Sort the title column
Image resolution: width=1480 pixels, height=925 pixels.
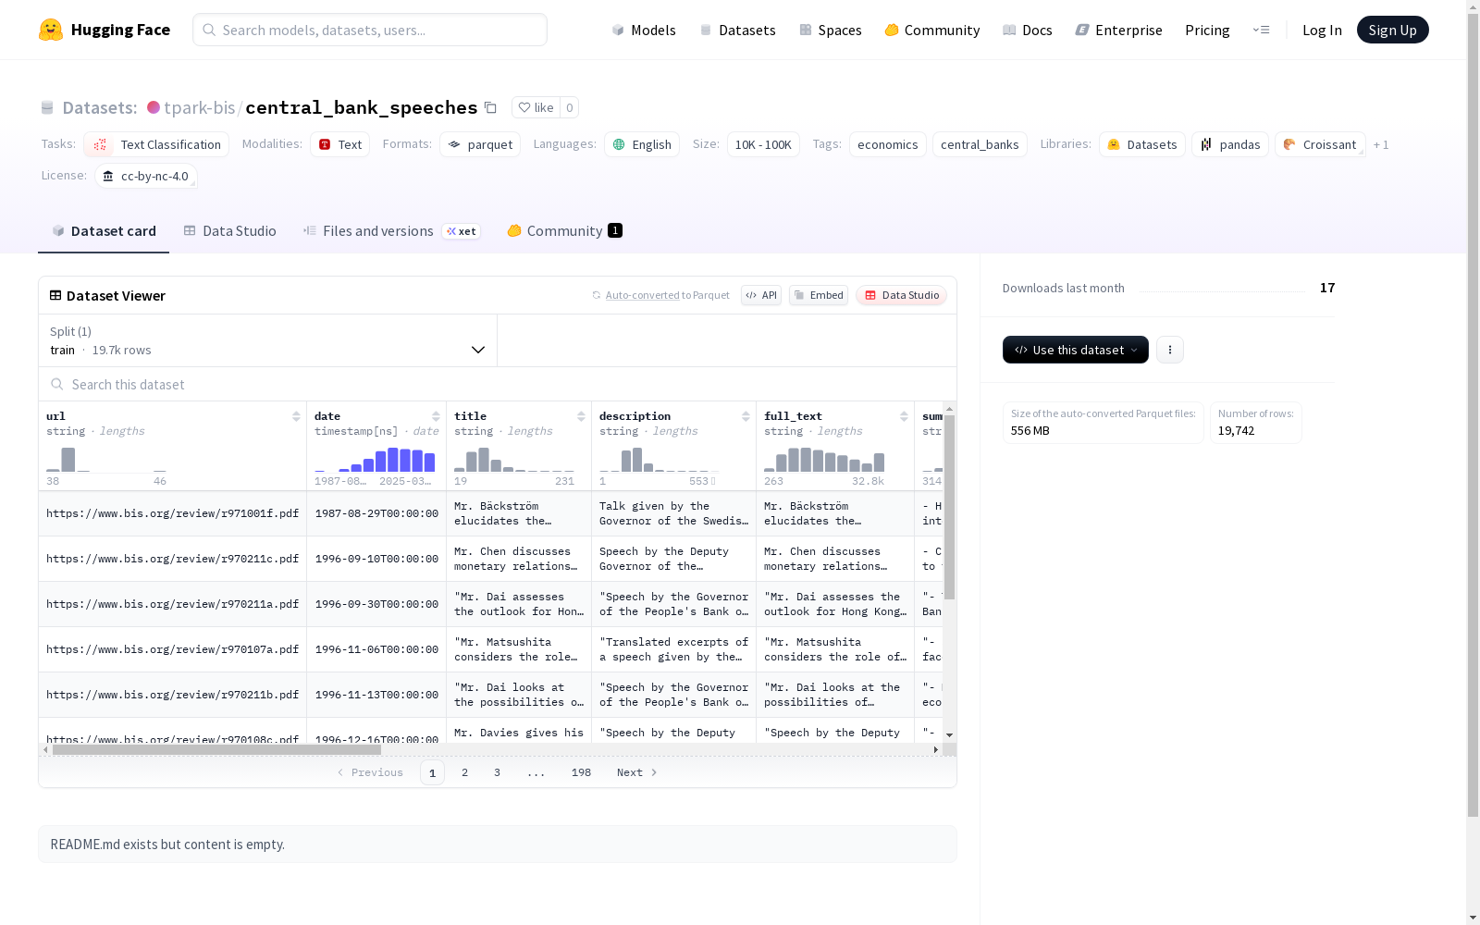click(x=581, y=416)
